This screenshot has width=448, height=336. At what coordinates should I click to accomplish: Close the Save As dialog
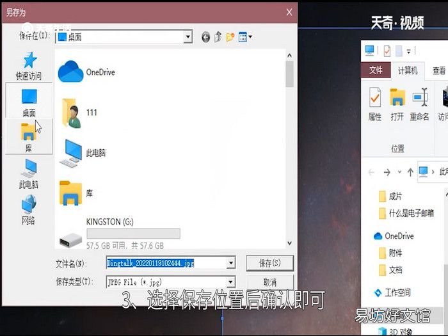[289, 12]
